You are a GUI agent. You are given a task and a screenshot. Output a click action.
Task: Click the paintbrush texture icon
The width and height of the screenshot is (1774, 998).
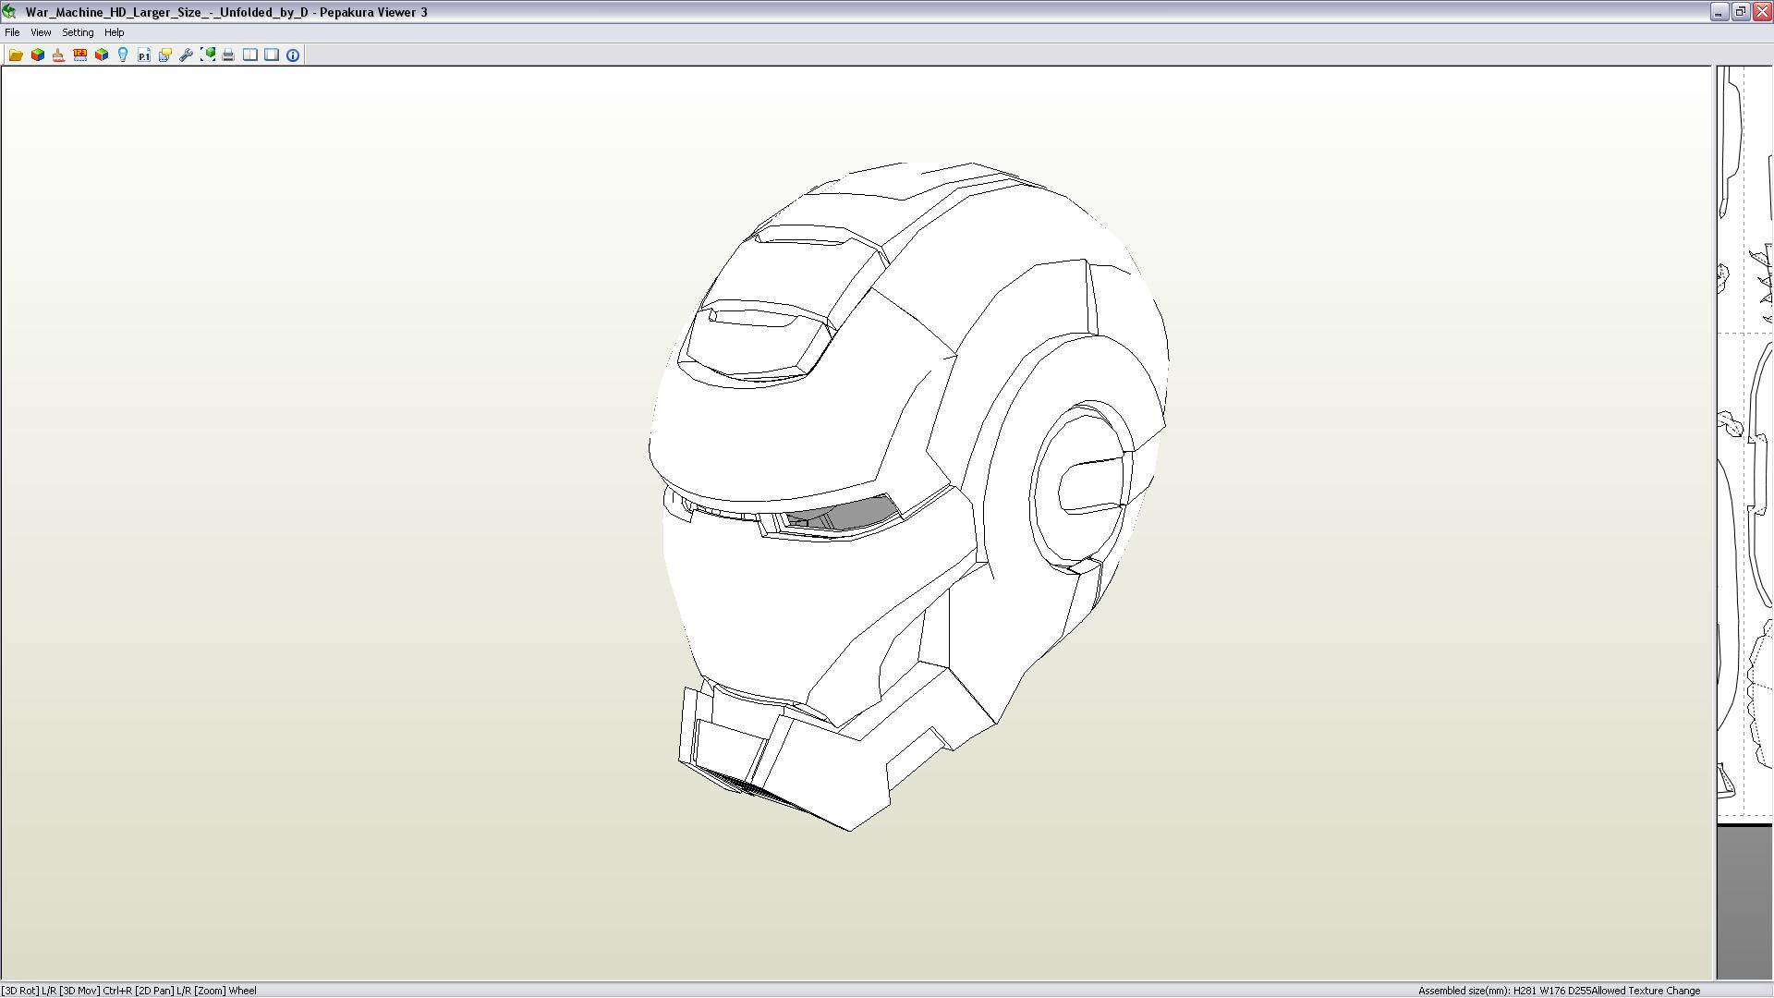tap(58, 55)
